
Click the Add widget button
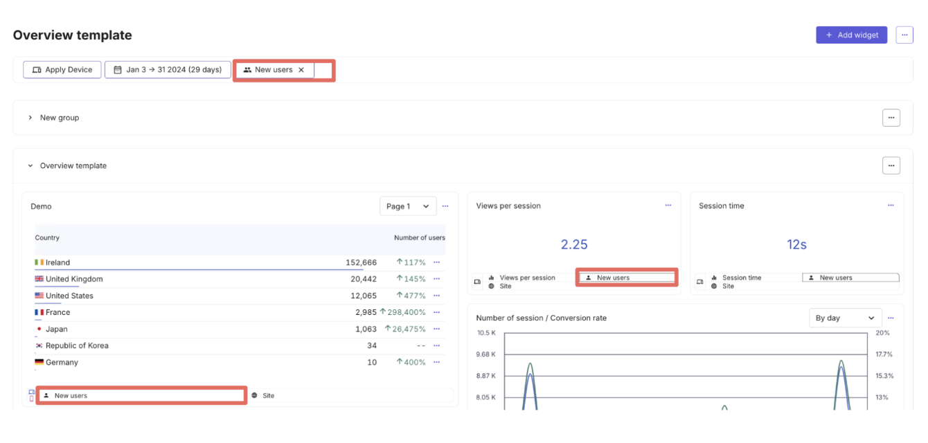[x=851, y=35]
